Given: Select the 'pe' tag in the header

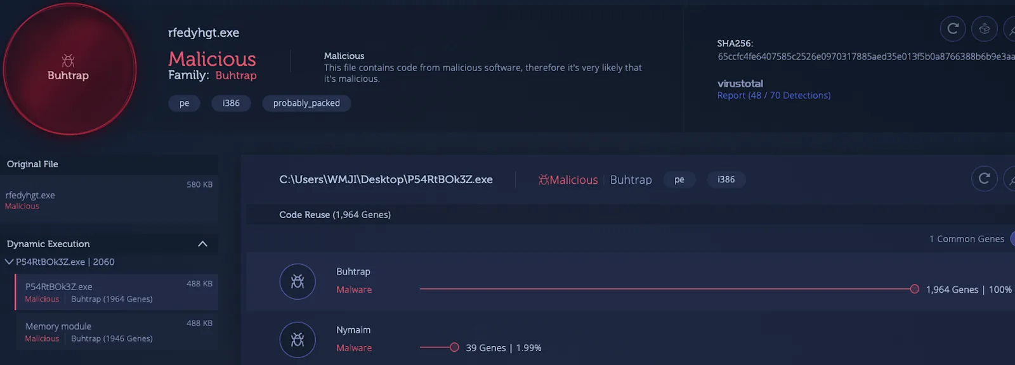Looking at the screenshot, I should click(184, 103).
